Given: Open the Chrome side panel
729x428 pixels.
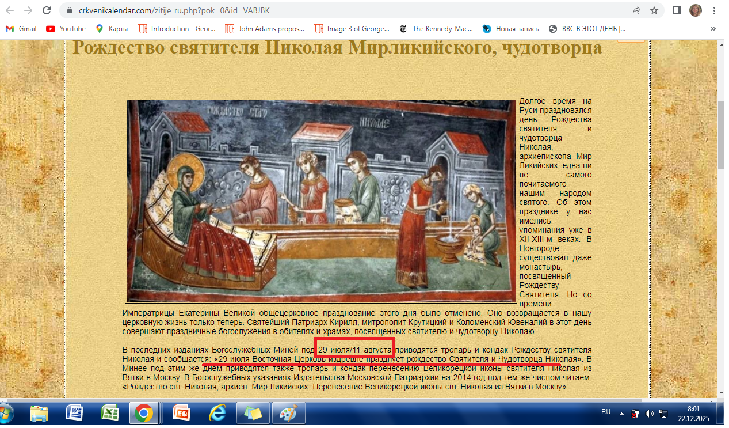Looking at the screenshot, I should pos(677,10).
